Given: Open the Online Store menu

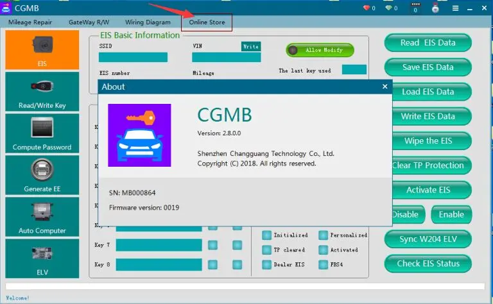Looking at the screenshot, I should (207, 22).
